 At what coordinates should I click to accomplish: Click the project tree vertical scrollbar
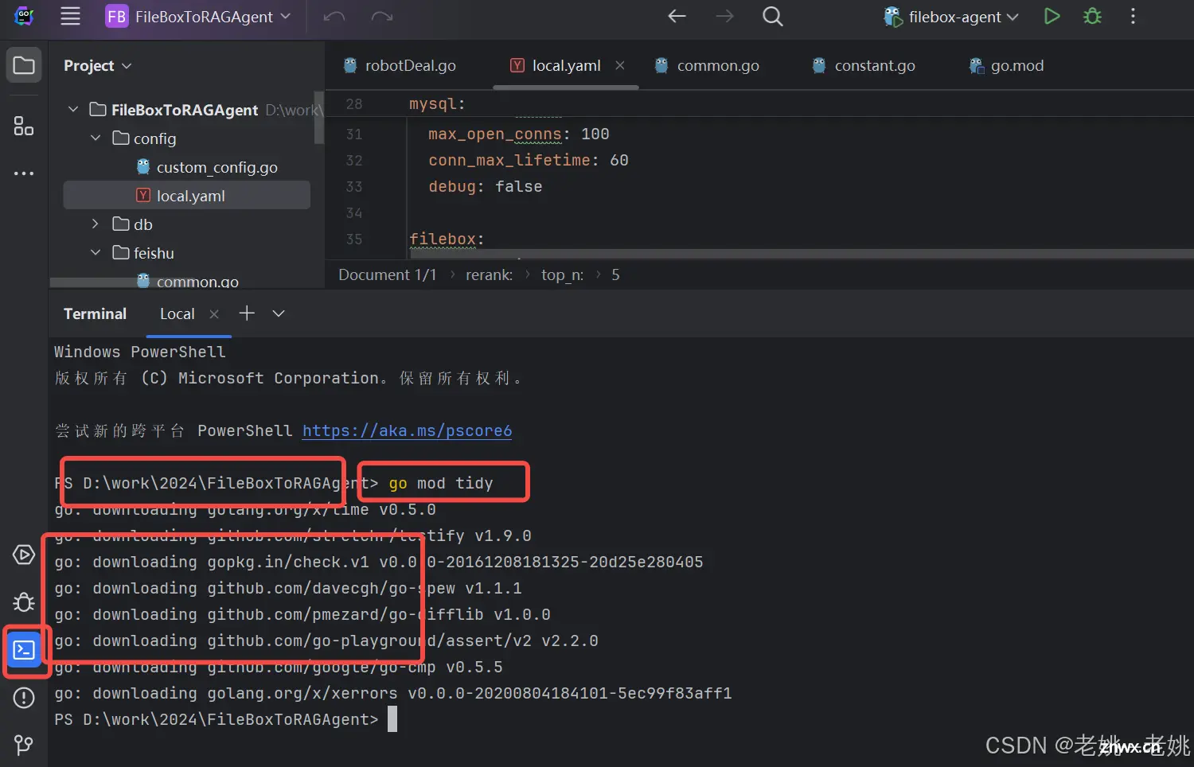(319, 117)
